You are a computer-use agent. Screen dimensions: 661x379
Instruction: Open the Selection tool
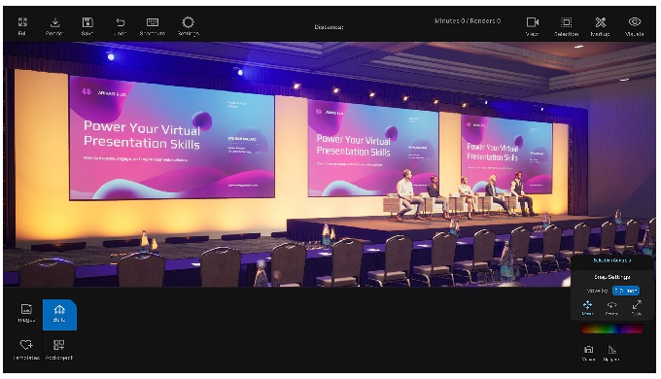click(x=566, y=22)
